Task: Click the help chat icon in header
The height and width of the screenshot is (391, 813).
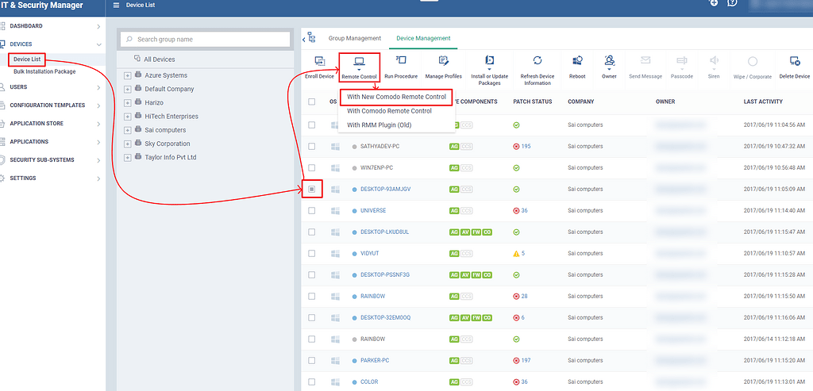Action: [732, 3]
